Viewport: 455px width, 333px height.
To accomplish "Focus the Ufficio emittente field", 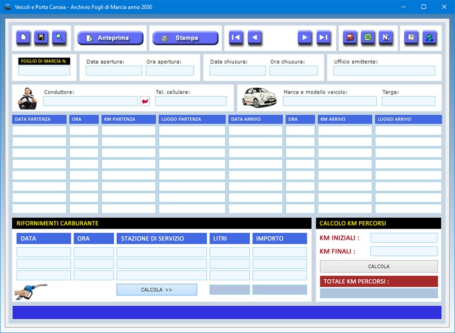I will [384, 70].
